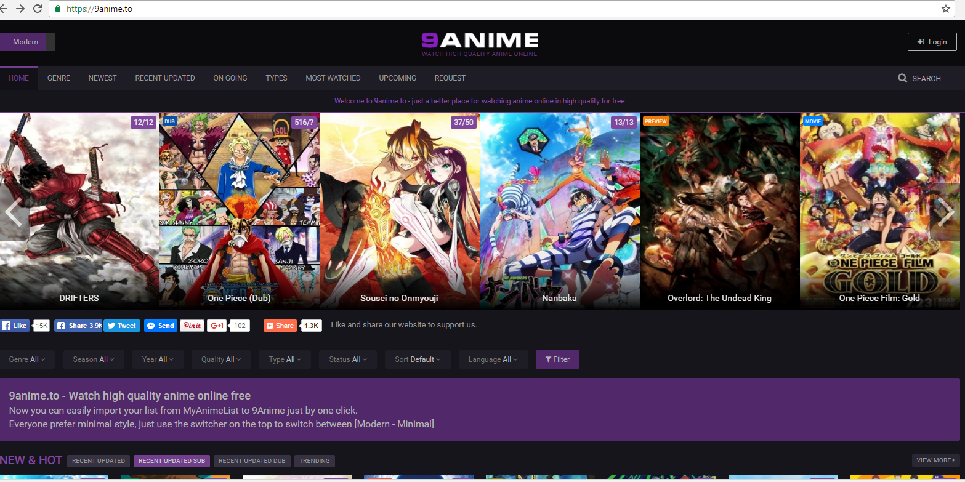Go to the HOME nav item
Image resolution: width=965 pixels, height=482 pixels.
tap(19, 78)
